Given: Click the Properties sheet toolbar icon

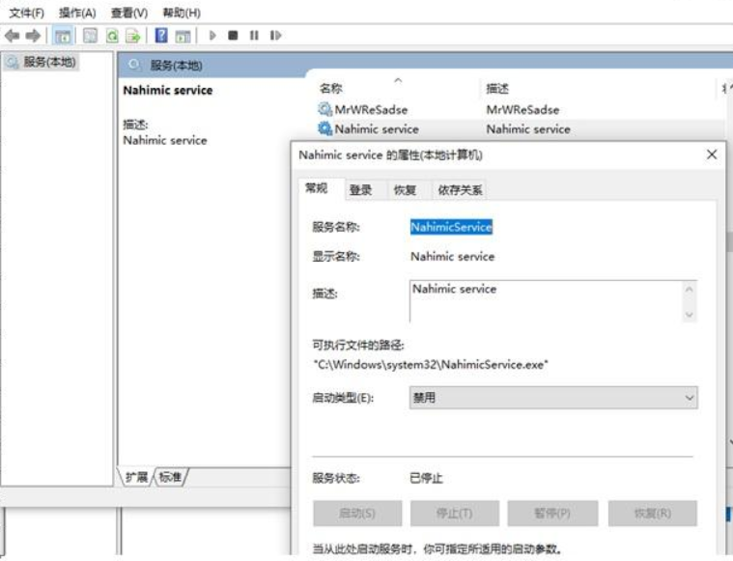Looking at the screenshot, I should pyautogui.click(x=90, y=36).
